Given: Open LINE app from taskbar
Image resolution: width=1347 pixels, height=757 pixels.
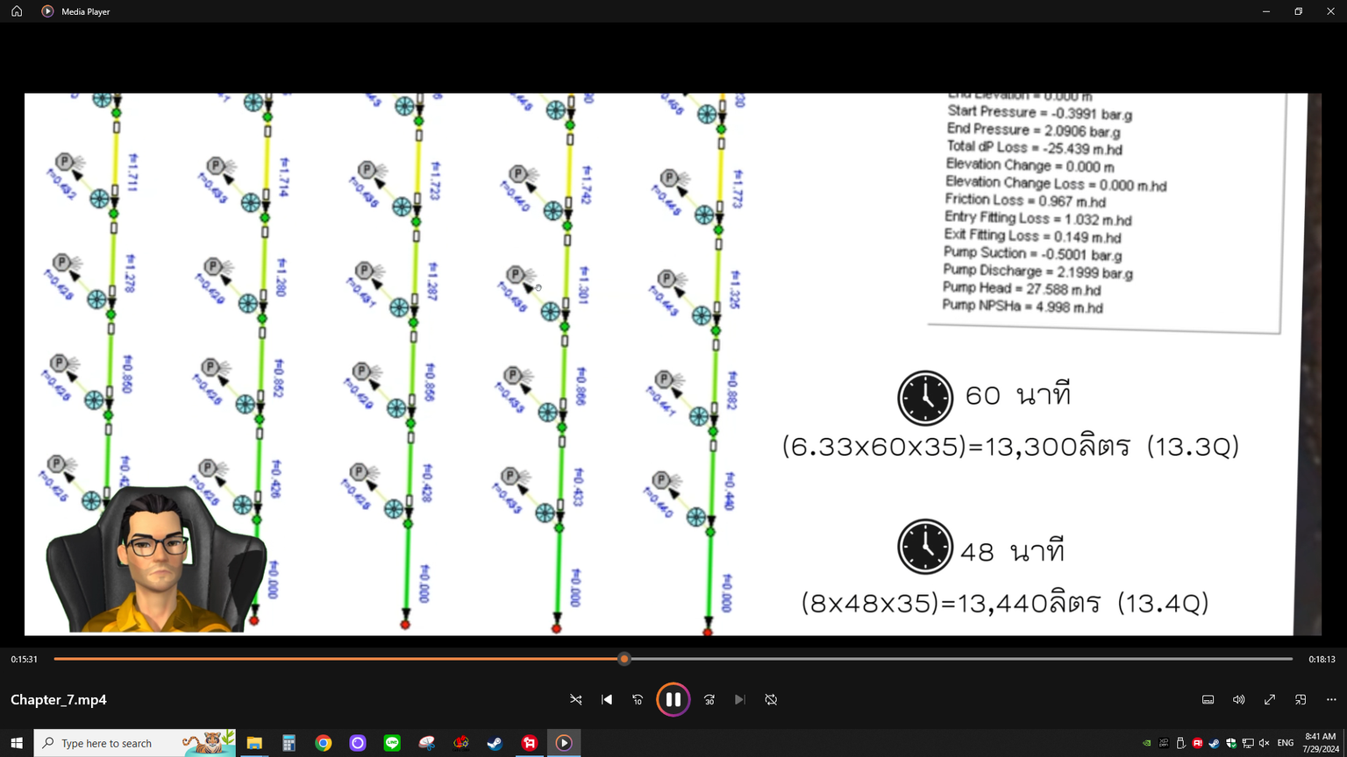Looking at the screenshot, I should pyautogui.click(x=392, y=743).
